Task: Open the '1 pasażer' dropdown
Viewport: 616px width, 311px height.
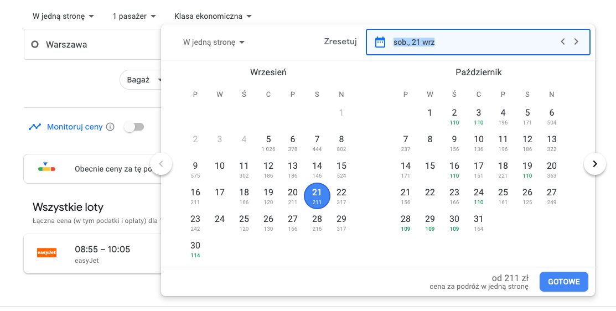Action: (134, 16)
